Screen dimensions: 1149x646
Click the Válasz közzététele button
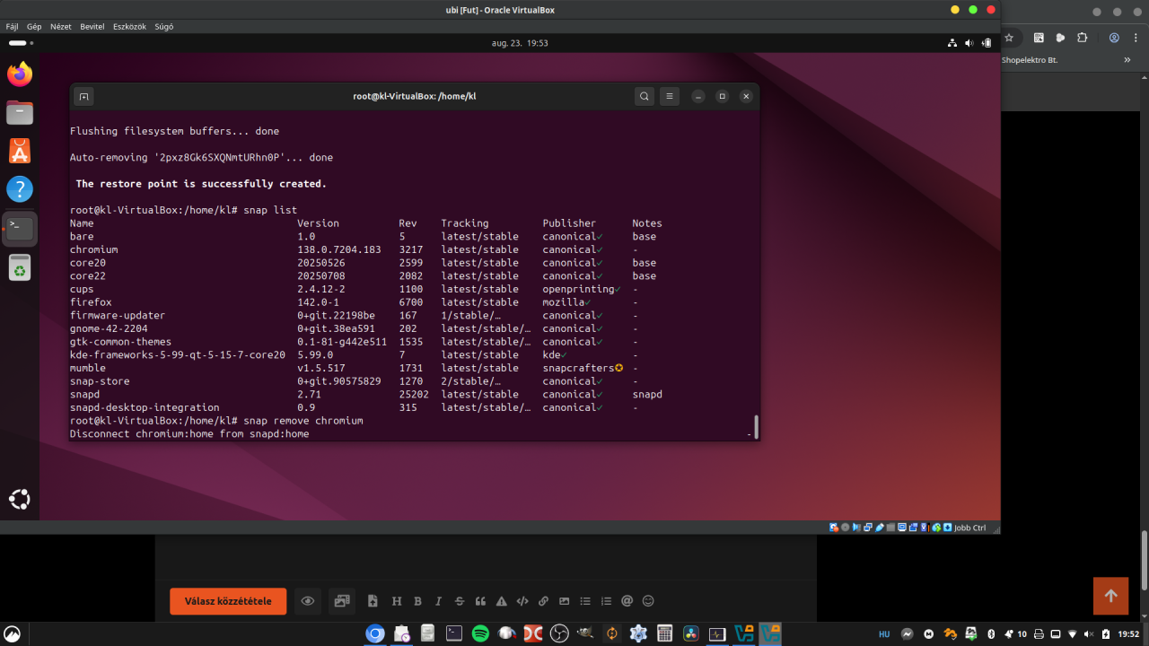228,601
